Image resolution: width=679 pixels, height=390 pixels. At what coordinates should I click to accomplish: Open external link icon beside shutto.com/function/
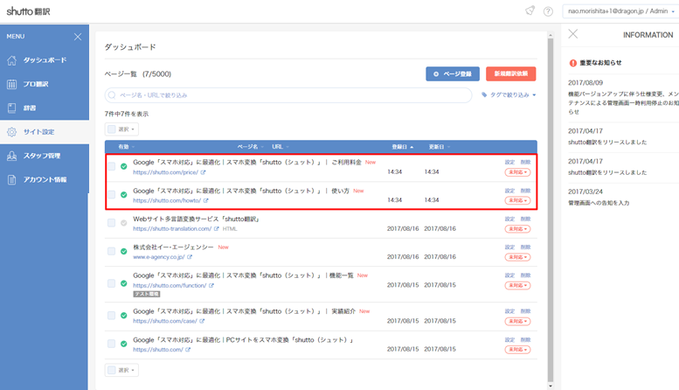click(211, 286)
